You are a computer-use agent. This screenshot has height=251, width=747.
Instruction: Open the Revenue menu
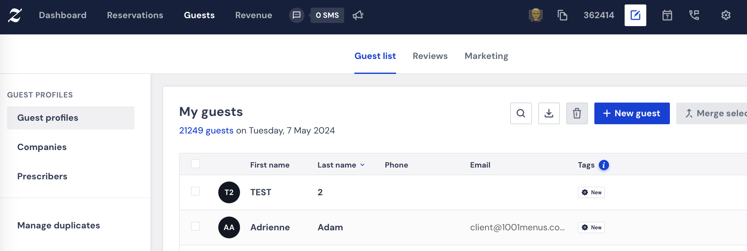tap(254, 15)
